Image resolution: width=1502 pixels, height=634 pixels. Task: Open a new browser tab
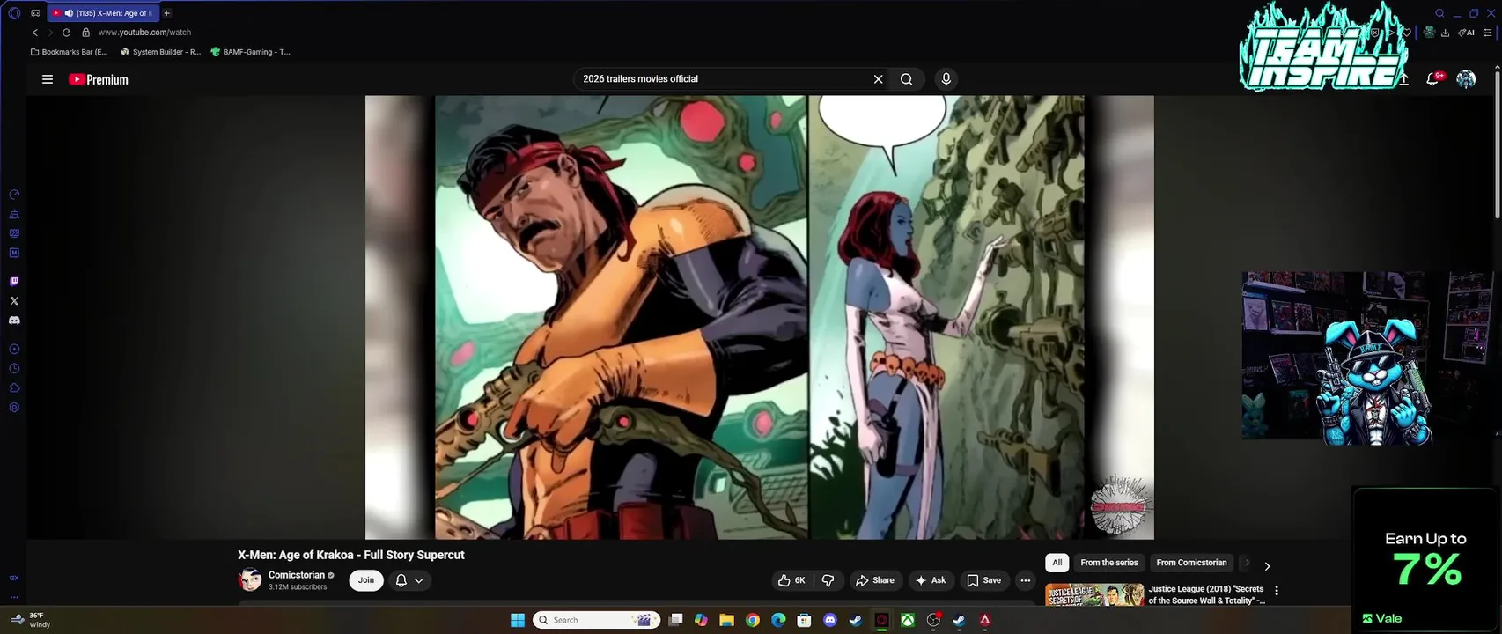click(166, 13)
